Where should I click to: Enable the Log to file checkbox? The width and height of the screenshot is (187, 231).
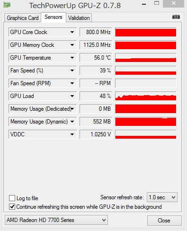[12, 198]
